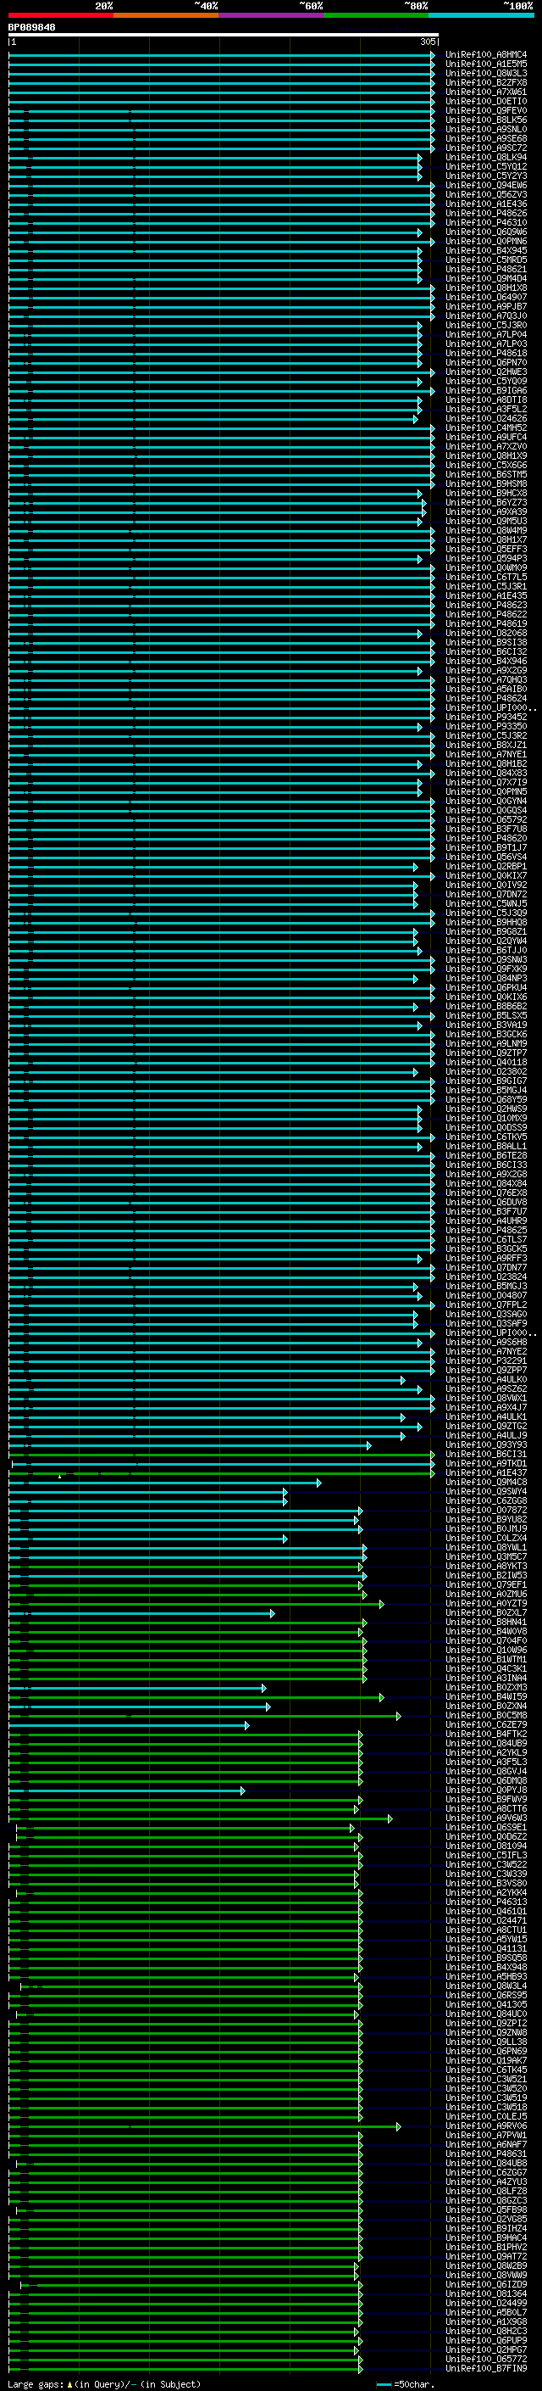Click the ruler end position 305

pyautogui.click(x=428, y=42)
